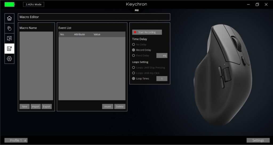Click the 2.4Ghz Mode indicator
This screenshot has height=145, width=273.
(34, 5)
